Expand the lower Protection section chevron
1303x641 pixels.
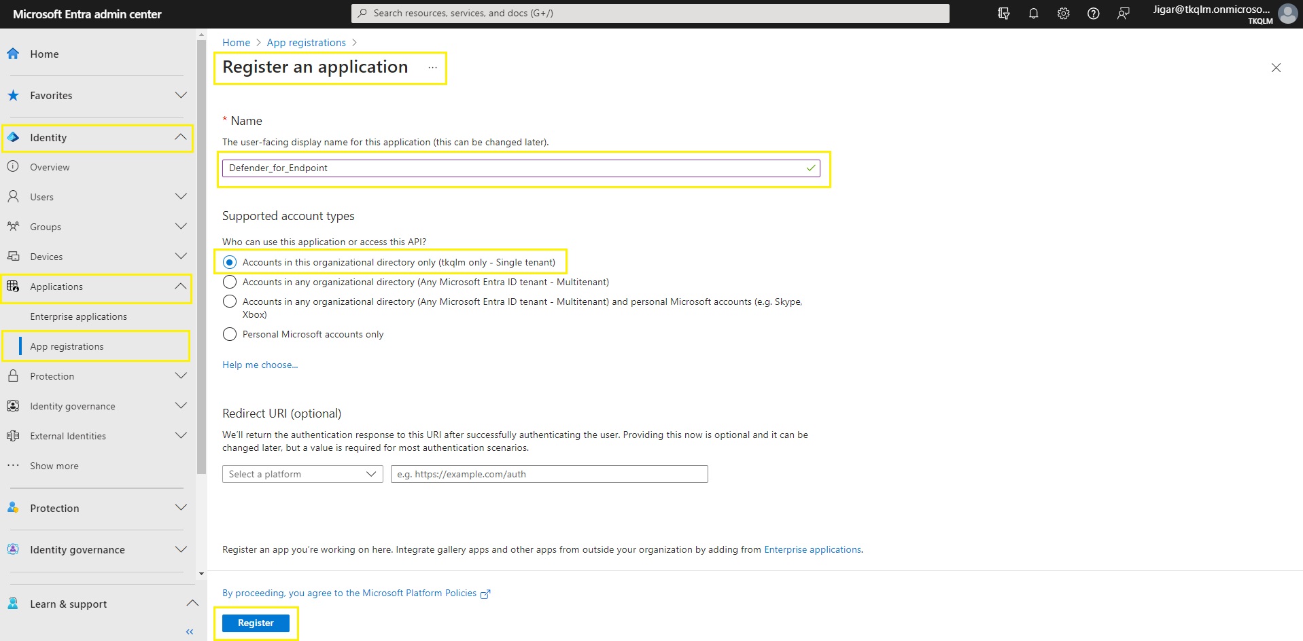point(181,507)
